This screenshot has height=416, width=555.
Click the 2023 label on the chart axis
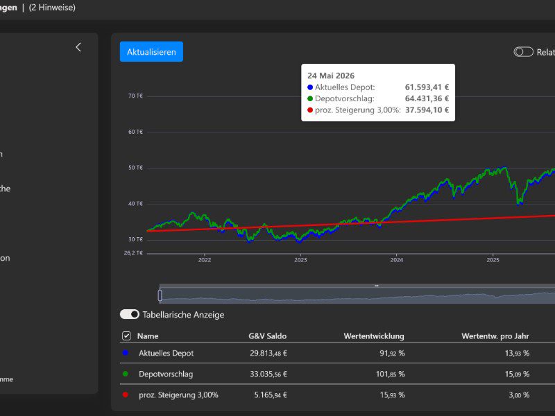click(x=300, y=260)
